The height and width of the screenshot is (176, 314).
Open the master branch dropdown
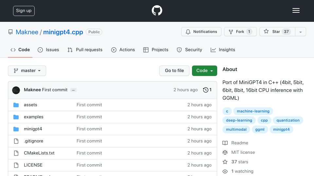pyautogui.click(x=27, y=71)
